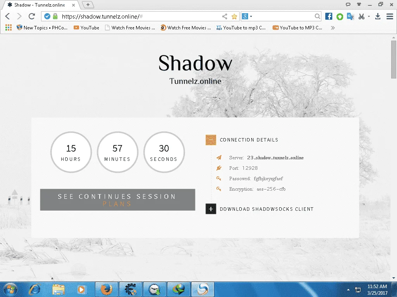Viewport: 397px width, 297px height.
Task: Click the share icon in address bar
Action: click(224, 16)
